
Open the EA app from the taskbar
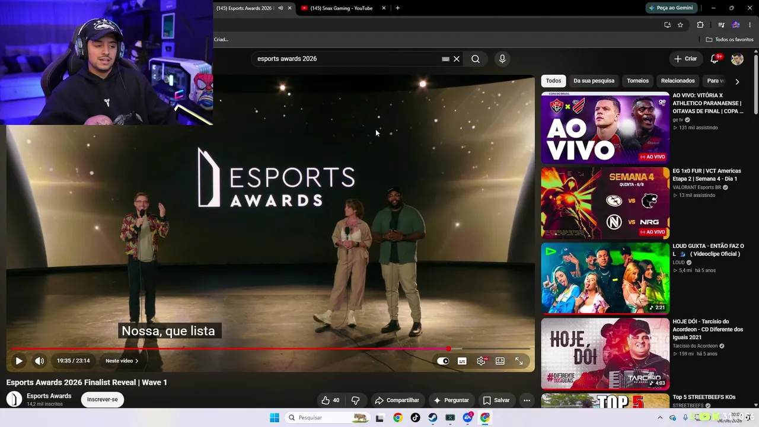pos(467,418)
